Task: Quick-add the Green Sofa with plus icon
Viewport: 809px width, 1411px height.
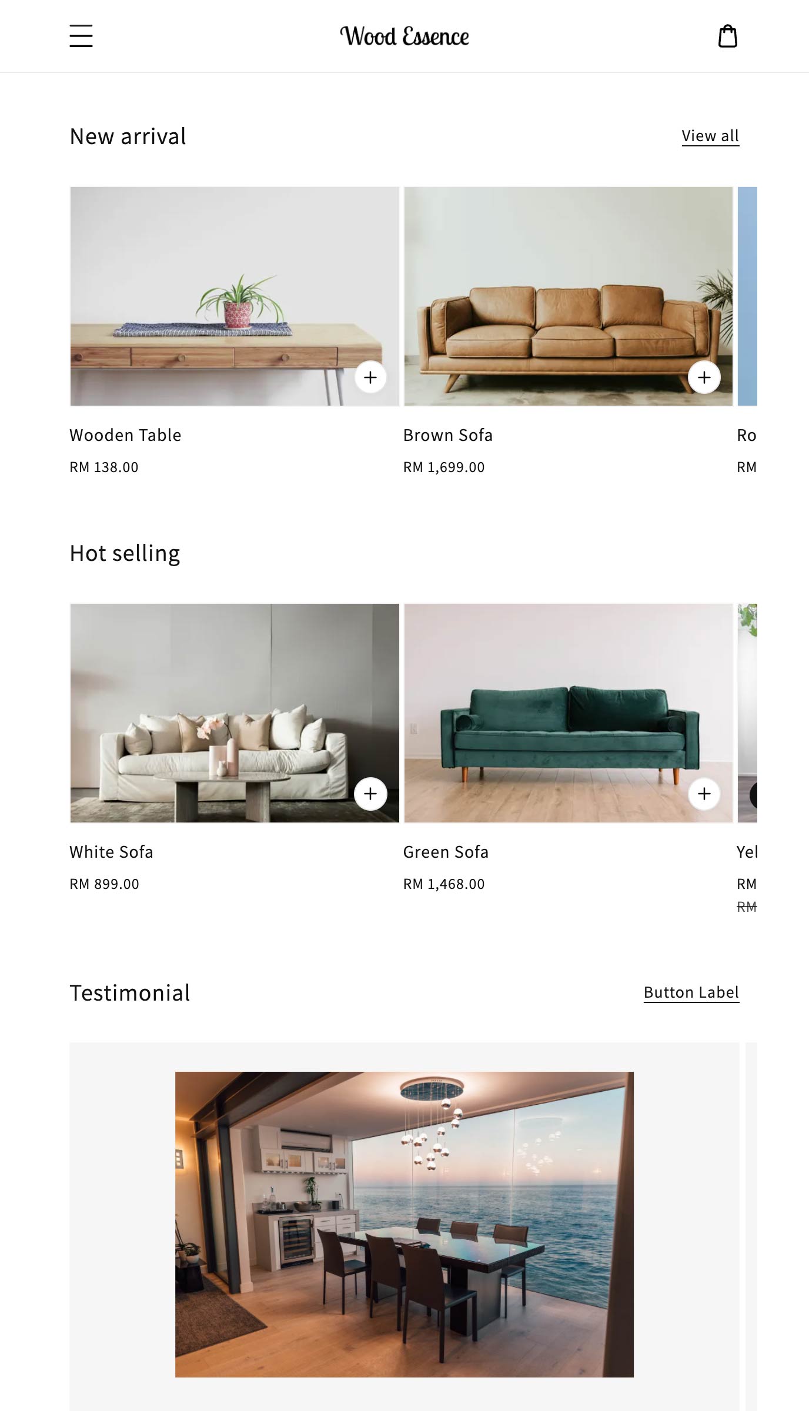Action: 704,794
